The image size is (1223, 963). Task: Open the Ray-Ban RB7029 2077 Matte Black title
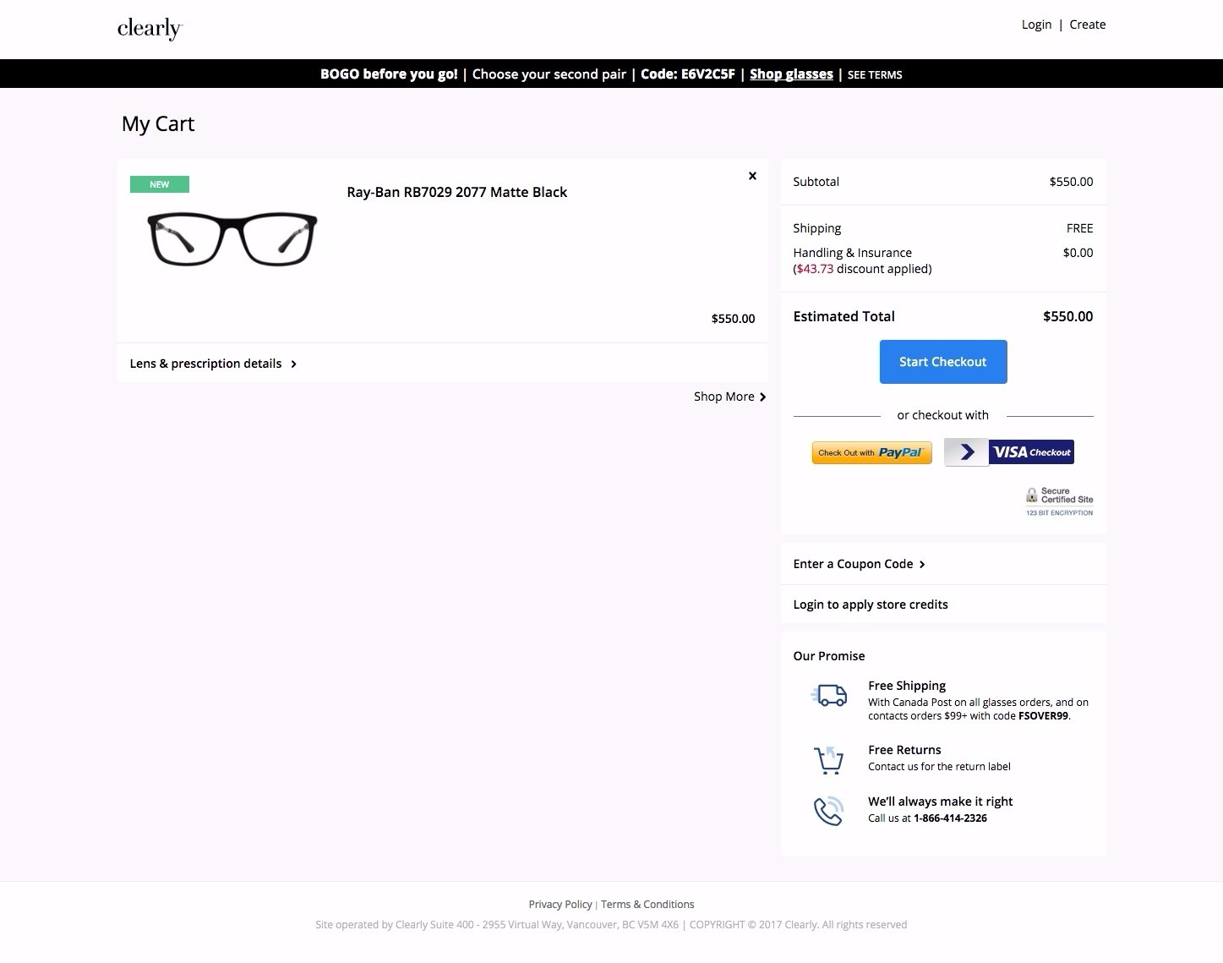tap(456, 192)
